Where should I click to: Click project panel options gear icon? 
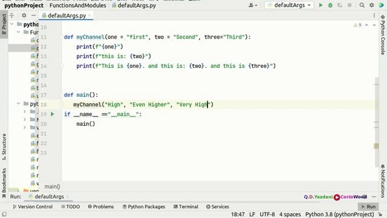click(24, 15)
